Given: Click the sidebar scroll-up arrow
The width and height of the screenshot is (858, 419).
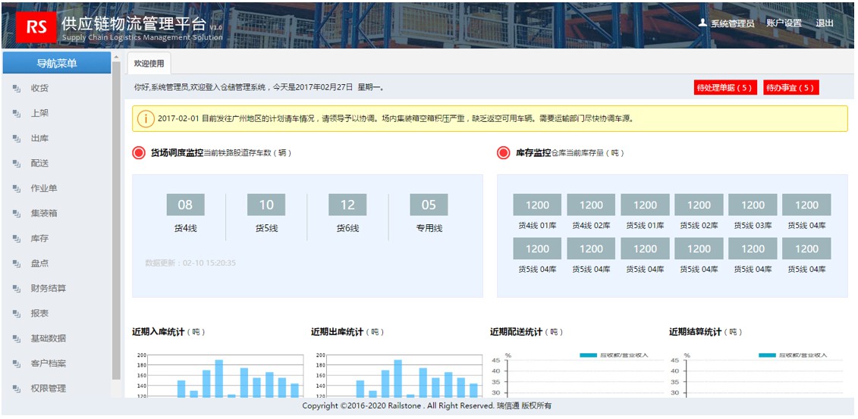Looking at the screenshot, I should click(116, 58).
